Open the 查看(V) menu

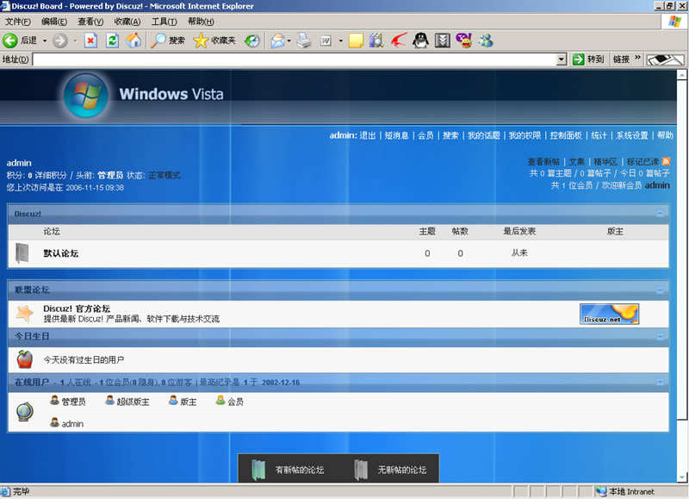[90, 22]
